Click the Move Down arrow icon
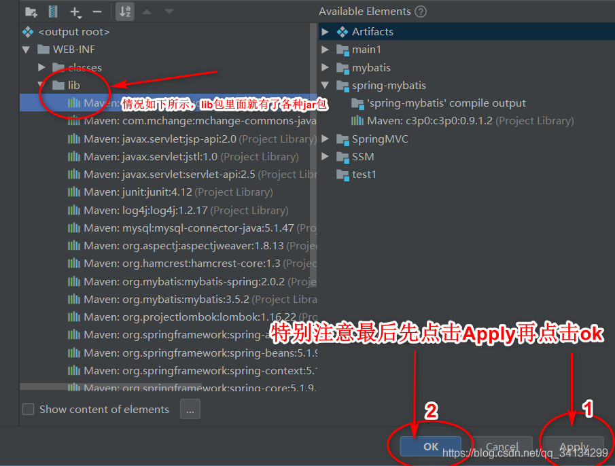 pyautogui.click(x=169, y=12)
